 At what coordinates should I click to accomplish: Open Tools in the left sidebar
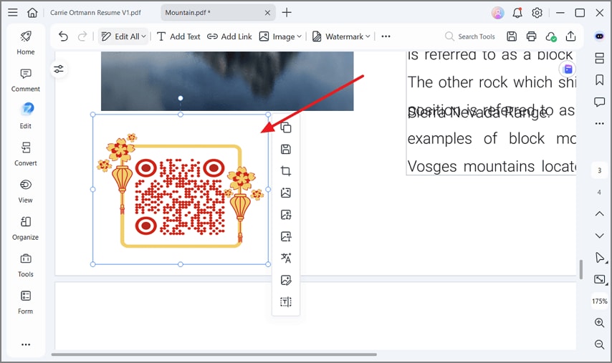click(x=26, y=266)
